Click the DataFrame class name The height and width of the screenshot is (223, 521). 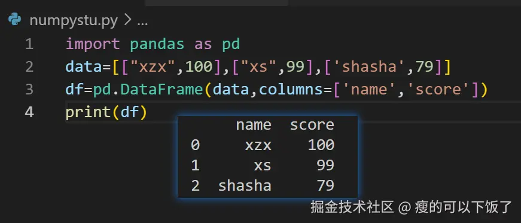pyautogui.click(x=162, y=90)
